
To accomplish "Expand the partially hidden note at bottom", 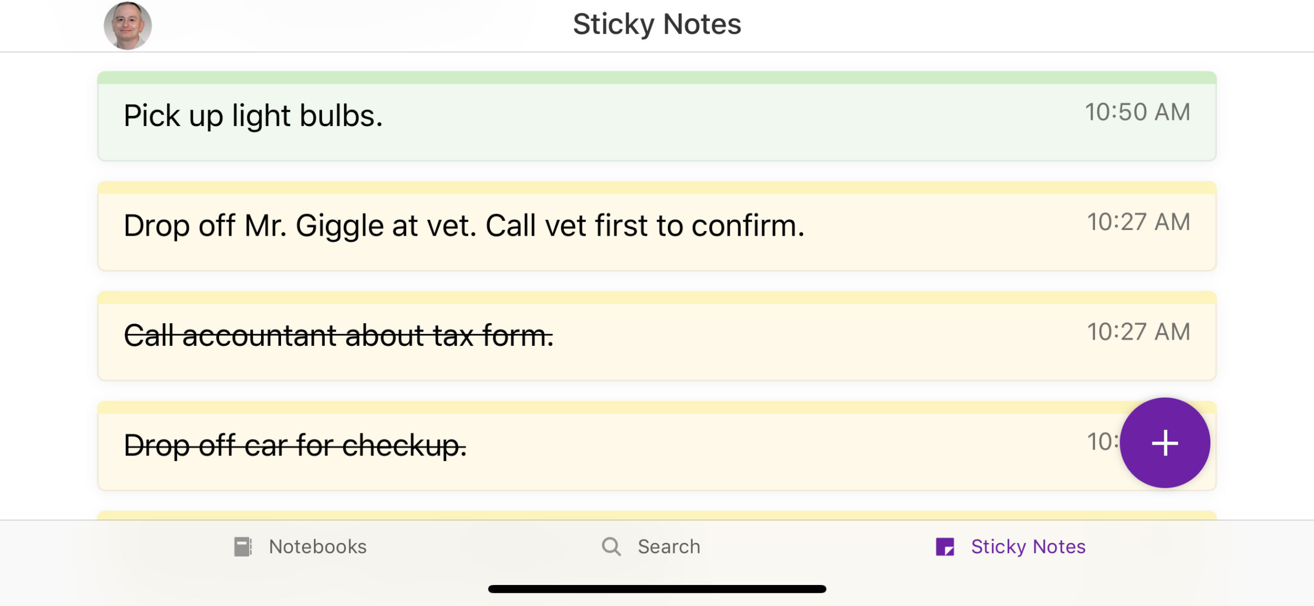I will [x=569, y=516].
